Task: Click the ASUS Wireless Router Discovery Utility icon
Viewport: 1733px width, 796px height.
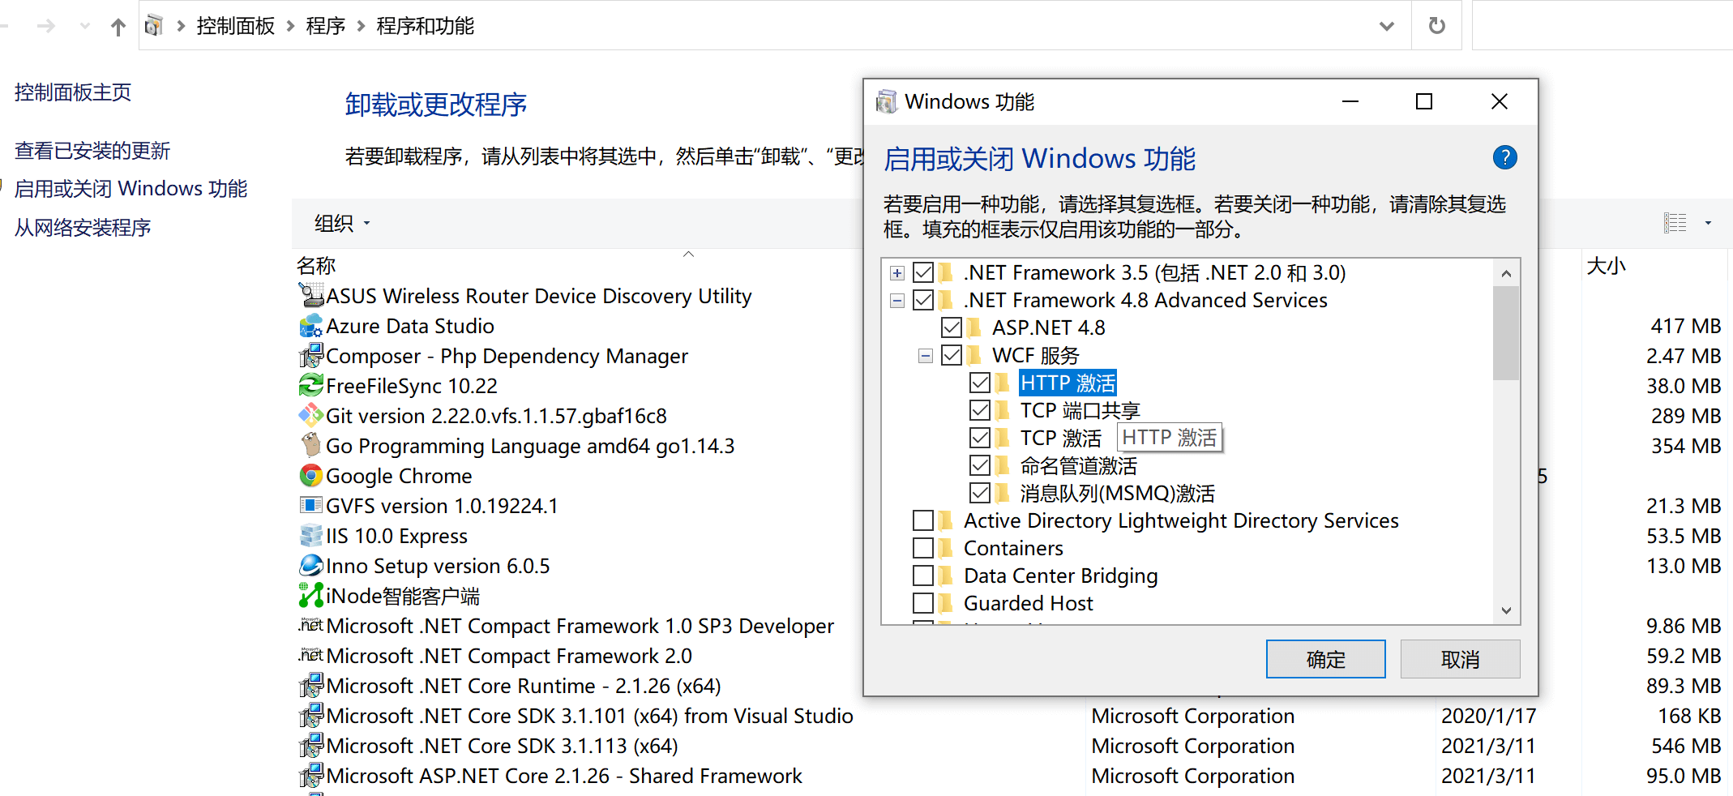Action: pos(311,296)
